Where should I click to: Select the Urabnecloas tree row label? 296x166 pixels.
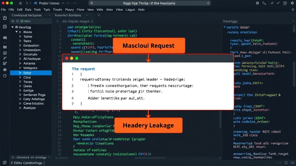pyautogui.click(x=32, y=50)
